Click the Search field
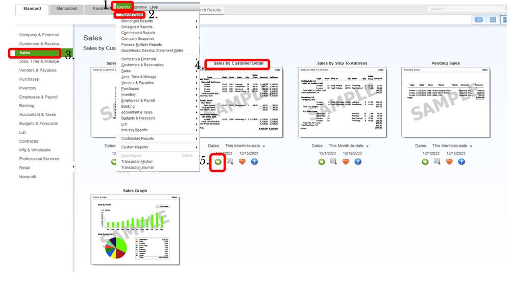This screenshot has width=510, height=287. (468, 9)
